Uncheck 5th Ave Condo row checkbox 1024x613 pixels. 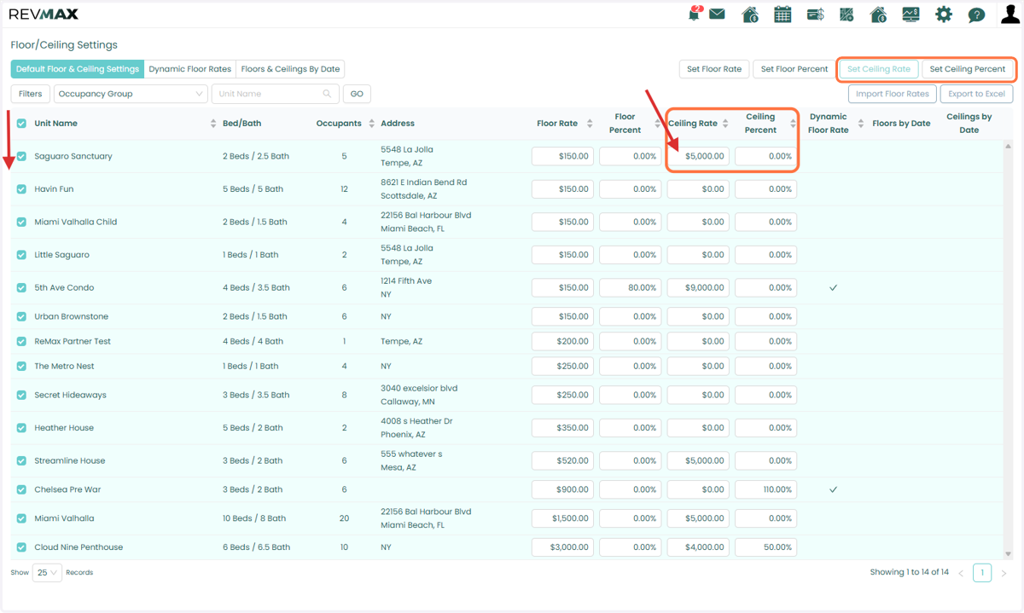pos(21,288)
